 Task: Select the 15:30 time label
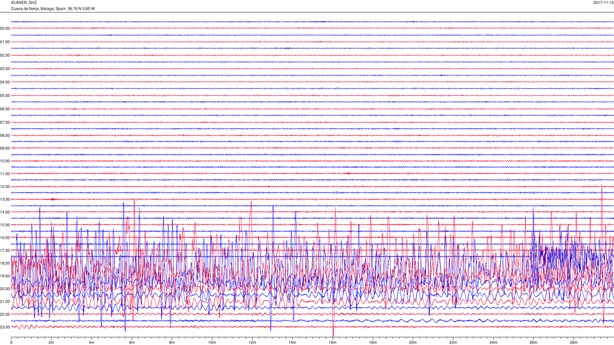(5, 225)
